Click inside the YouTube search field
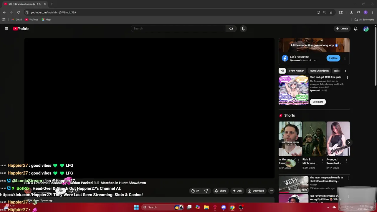 coord(178,29)
